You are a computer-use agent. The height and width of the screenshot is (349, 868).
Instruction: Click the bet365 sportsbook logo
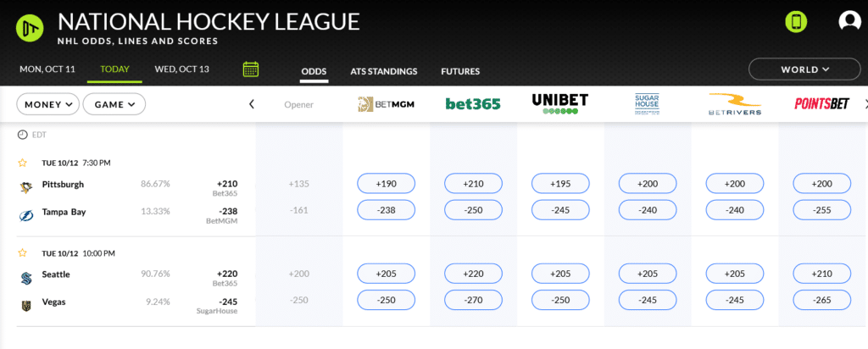click(x=473, y=104)
